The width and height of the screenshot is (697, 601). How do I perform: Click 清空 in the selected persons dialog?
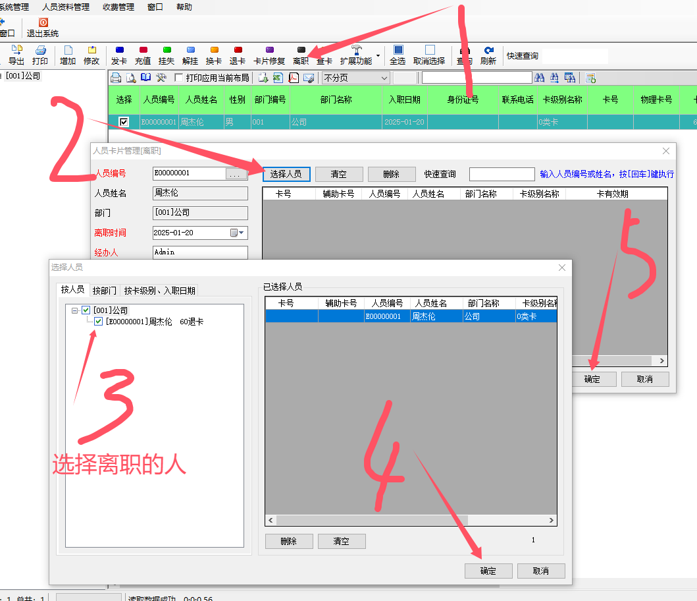342,541
